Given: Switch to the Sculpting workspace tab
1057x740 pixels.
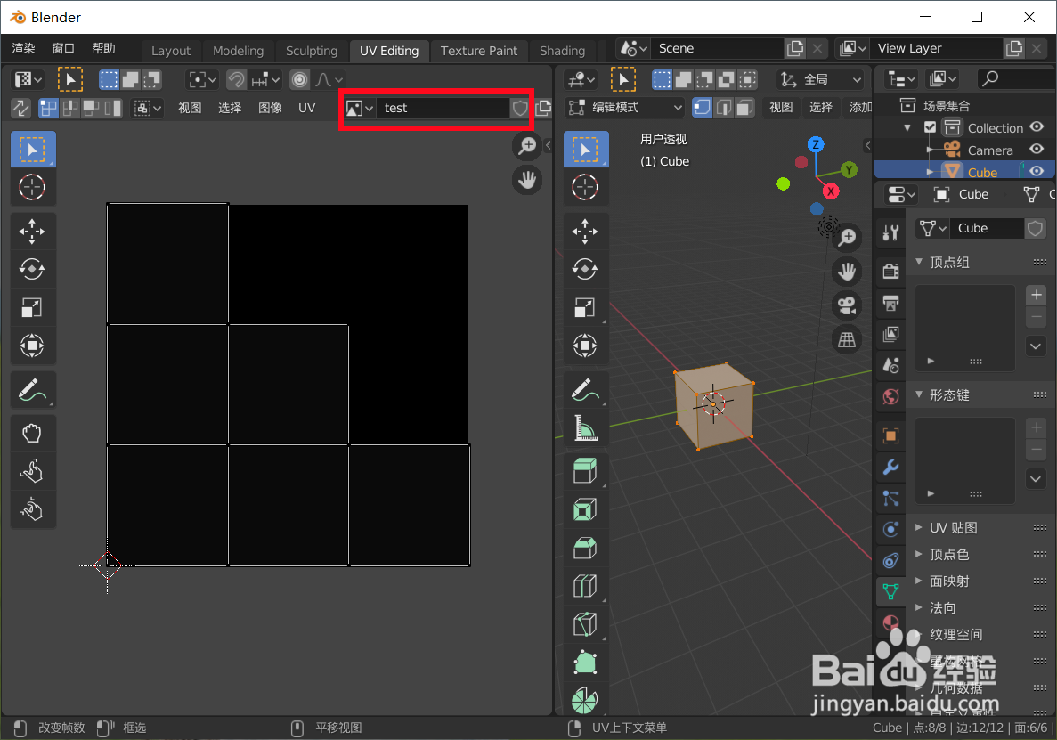Looking at the screenshot, I should pos(312,51).
